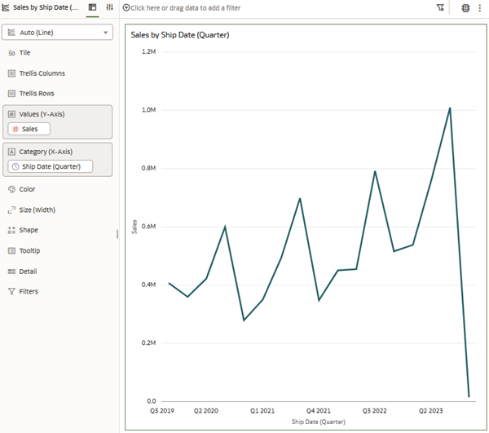This screenshot has height=433, width=489.
Task: Click the Q2 2023 x-axis label
Action: pyautogui.click(x=430, y=411)
